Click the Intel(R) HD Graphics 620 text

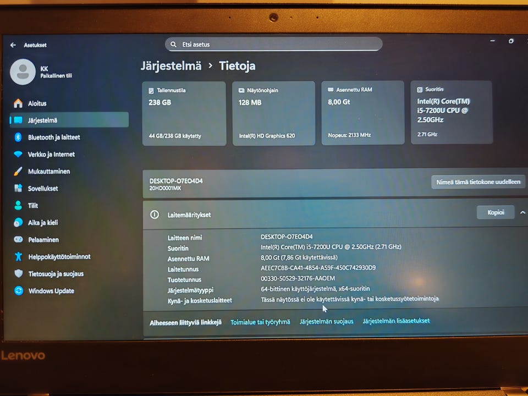pyautogui.click(x=267, y=136)
